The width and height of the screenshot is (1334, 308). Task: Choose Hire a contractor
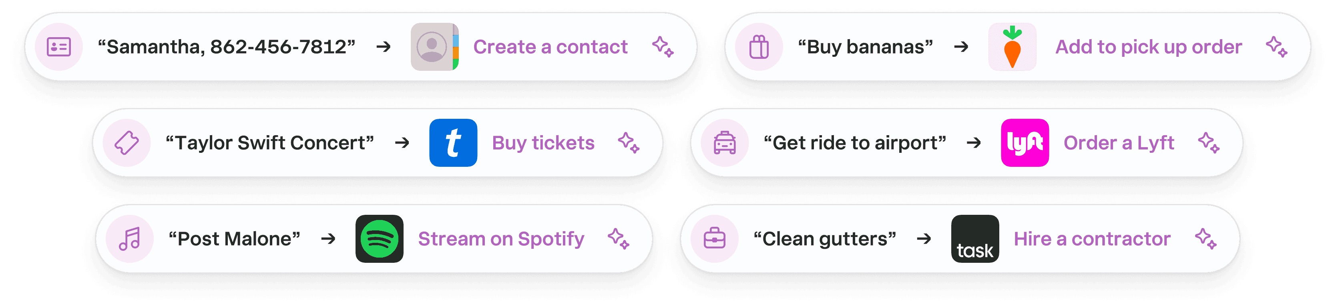[x=1092, y=239]
